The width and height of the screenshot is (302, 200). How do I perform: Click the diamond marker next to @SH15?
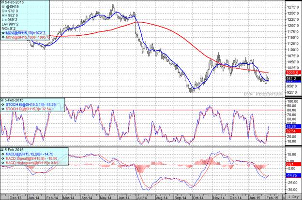3,7
